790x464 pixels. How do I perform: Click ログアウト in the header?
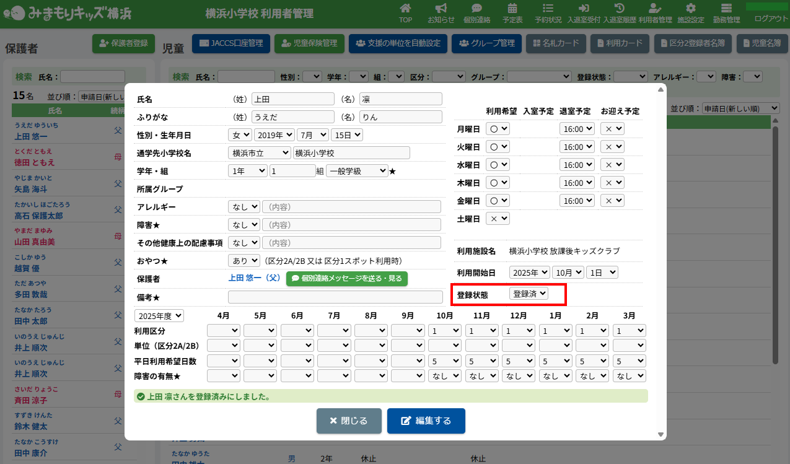(771, 19)
